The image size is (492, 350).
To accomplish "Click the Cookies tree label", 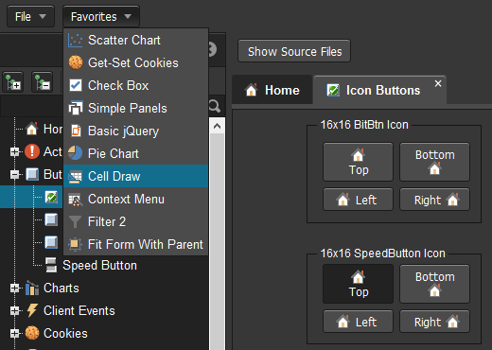I will click(65, 333).
